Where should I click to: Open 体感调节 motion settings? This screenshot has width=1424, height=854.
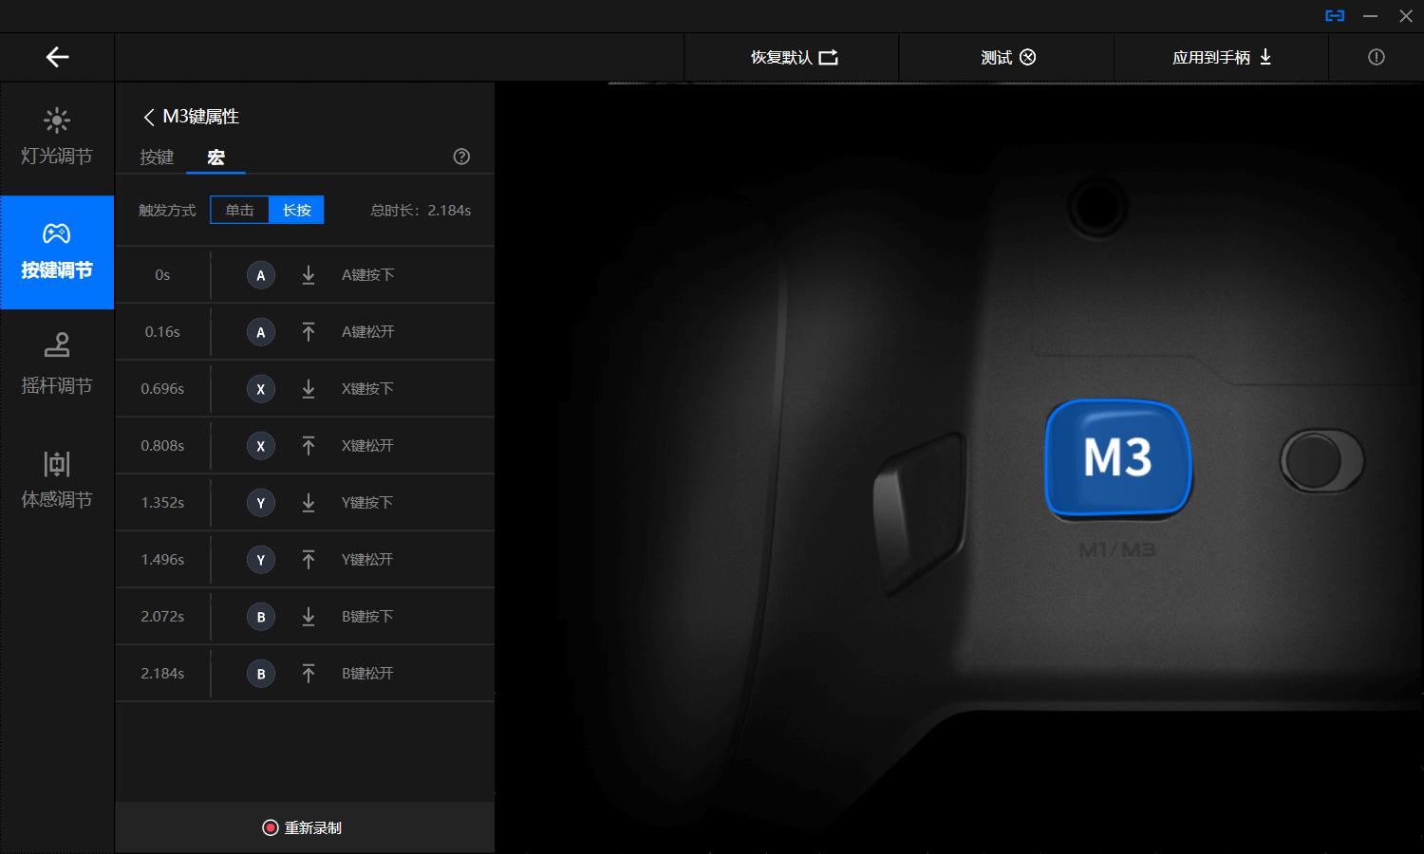tap(57, 479)
